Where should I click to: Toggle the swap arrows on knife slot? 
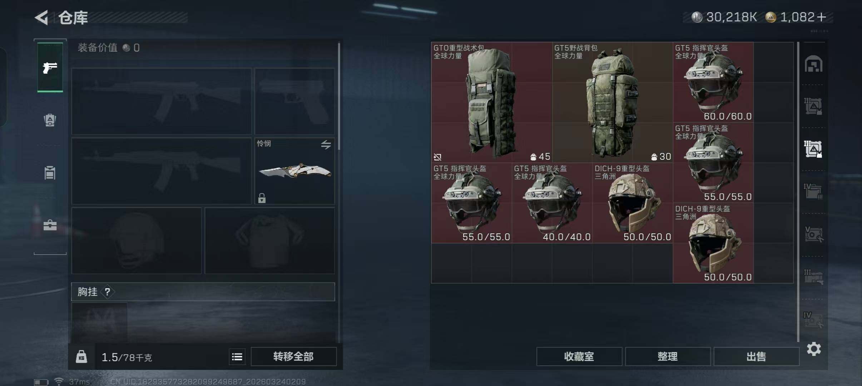(x=326, y=145)
